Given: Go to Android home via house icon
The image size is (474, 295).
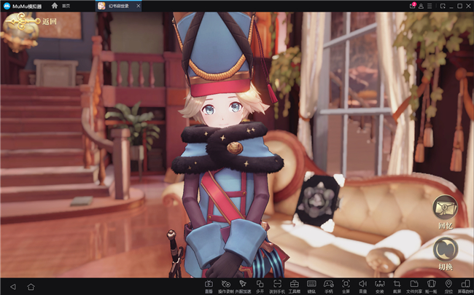Looking at the screenshot, I should click(x=31, y=286).
